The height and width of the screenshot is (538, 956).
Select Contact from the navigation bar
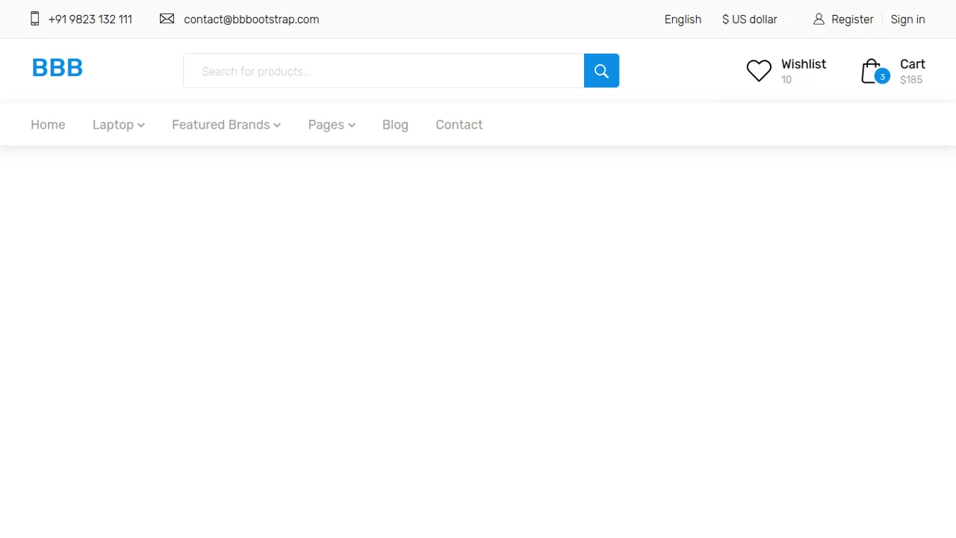pyautogui.click(x=459, y=125)
